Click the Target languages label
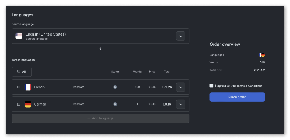 click(23, 60)
